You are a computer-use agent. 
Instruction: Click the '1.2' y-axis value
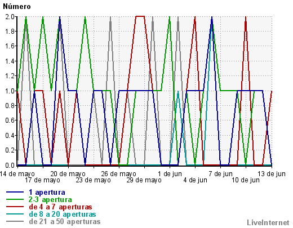[x=10, y=76]
